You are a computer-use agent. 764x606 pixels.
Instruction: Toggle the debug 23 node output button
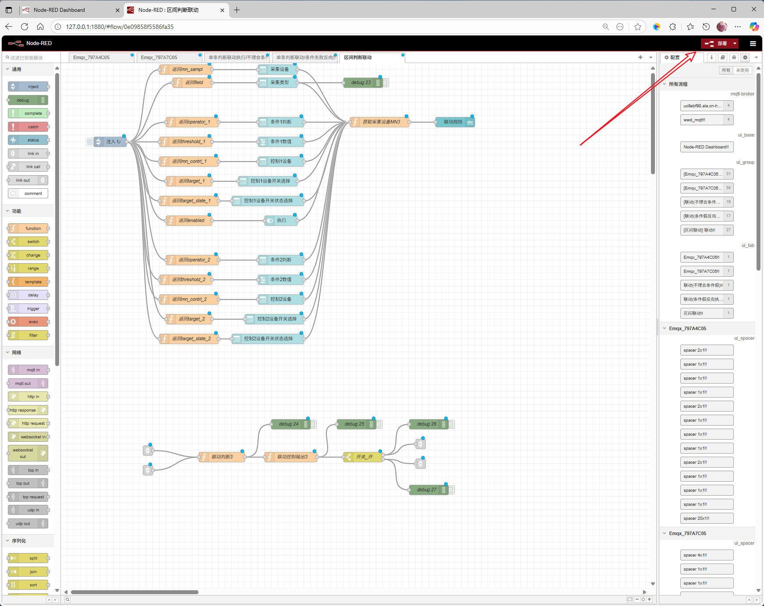tap(386, 83)
